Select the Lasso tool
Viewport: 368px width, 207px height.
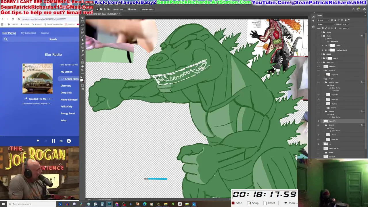click(x=83, y=25)
